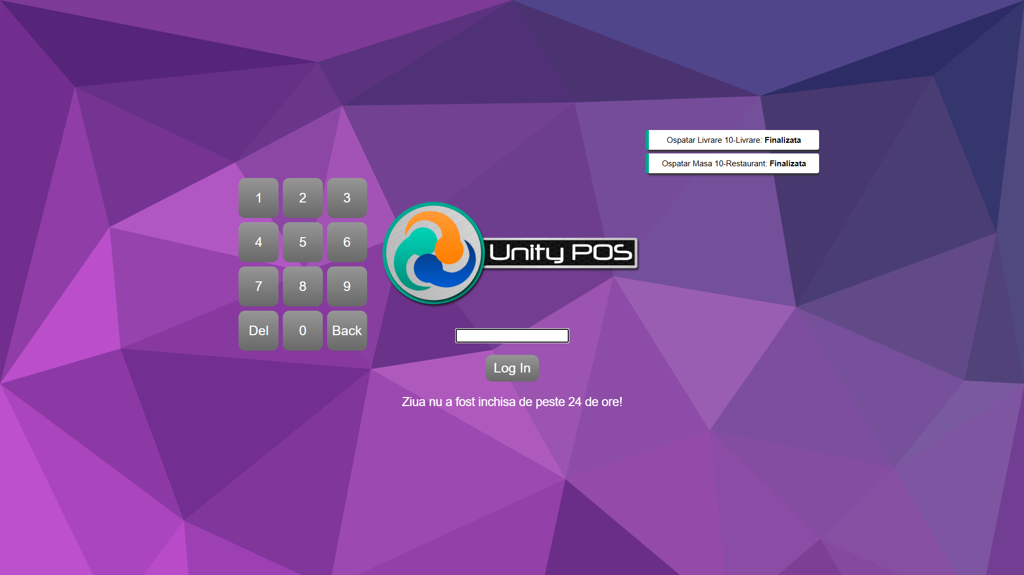Open the Ospatar Masa 10-Restaurant notification
Image resolution: width=1024 pixels, height=575 pixels.
coord(732,164)
